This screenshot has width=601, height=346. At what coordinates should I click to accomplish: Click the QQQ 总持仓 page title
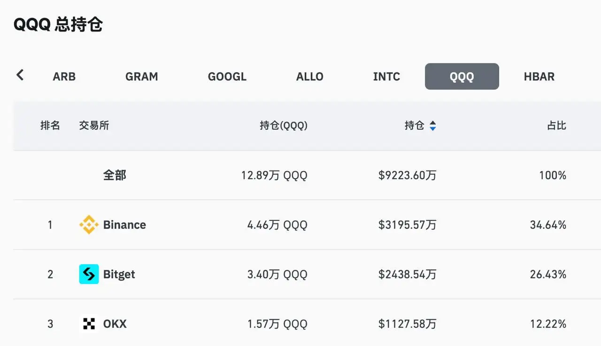(58, 24)
